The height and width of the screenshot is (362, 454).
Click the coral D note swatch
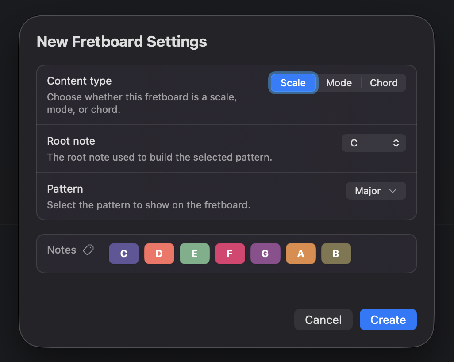(159, 254)
